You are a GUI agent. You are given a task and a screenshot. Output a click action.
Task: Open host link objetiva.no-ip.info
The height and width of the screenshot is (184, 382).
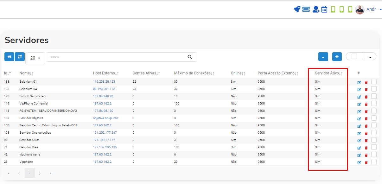[x=105, y=118]
